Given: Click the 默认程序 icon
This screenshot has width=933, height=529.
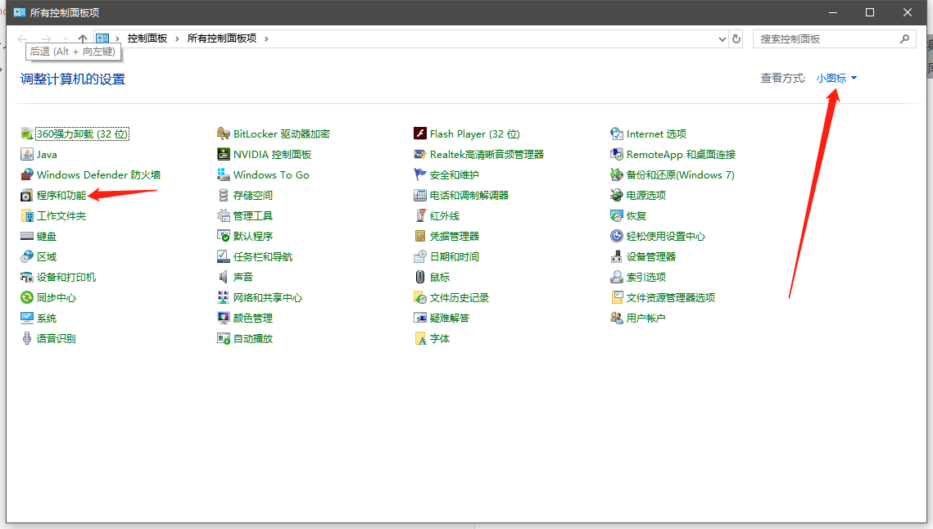Looking at the screenshot, I should (x=223, y=236).
